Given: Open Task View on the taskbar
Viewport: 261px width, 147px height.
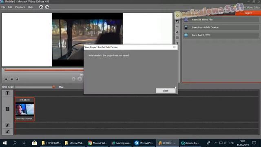Looking at the screenshot, I should [x=24, y=143].
